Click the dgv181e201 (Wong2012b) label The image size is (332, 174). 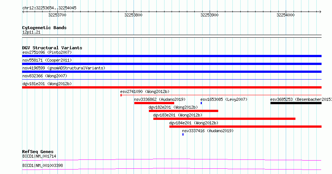coord(47,84)
